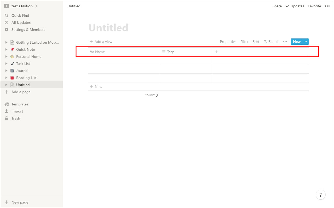Open the test's Notion workspace switcher
This screenshot has height=208, width=334.
tap(21, 6)
